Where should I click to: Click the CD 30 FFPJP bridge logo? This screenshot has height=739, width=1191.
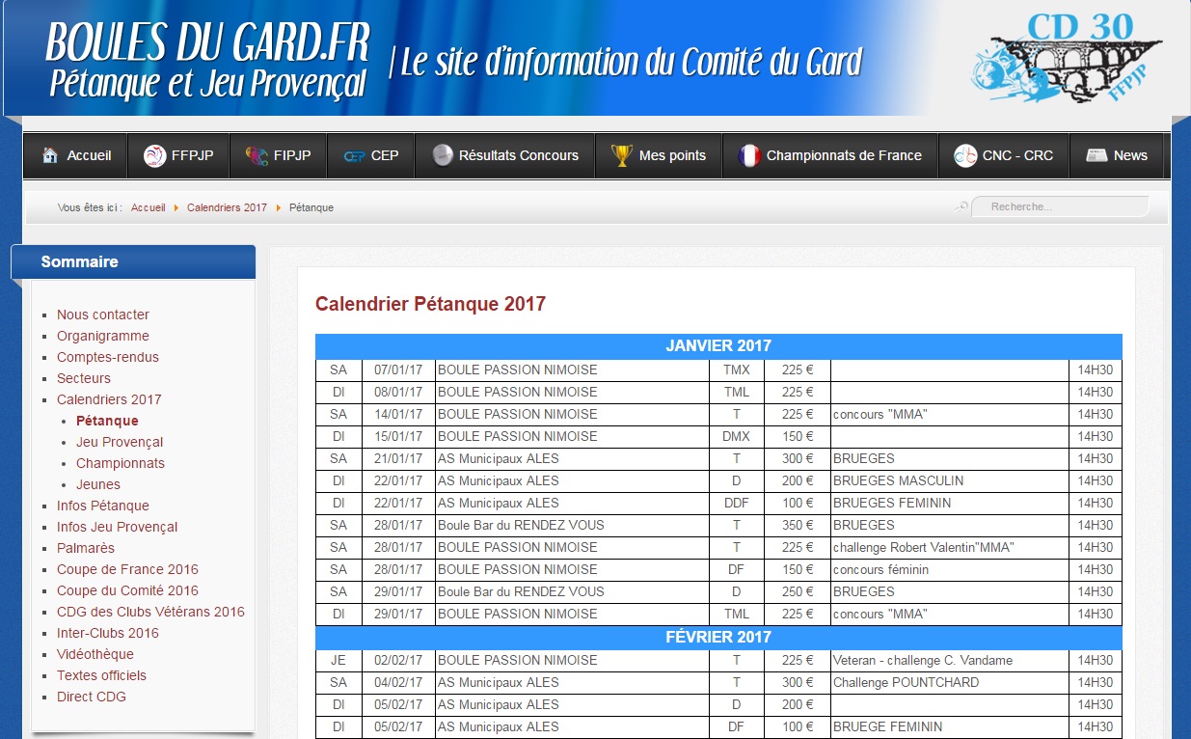tap(1066, 58)
